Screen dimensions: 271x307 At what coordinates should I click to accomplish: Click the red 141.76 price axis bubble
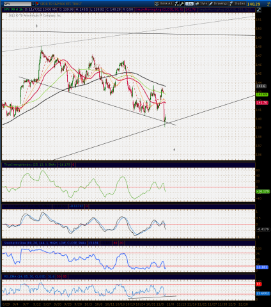tap(262, 102)
